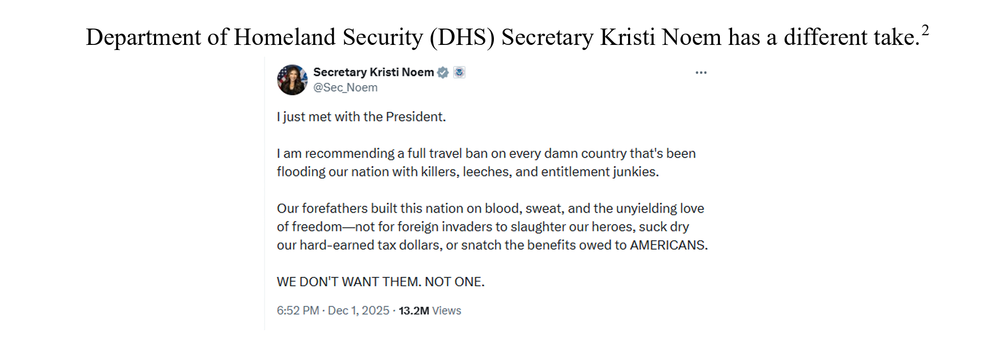Viewport: 997px width, 349px height.
Task: Open the @Sec_Noem handle link
Action: [345, 88]
